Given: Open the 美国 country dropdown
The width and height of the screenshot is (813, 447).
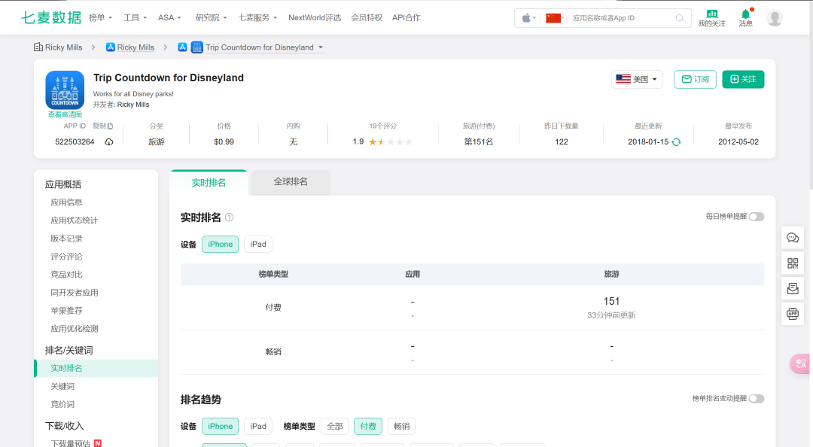Looking at the screenshot, I should tap(637, 79).
